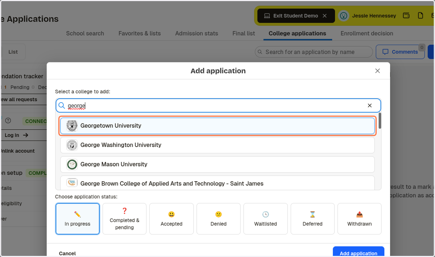Choose George Mason University
The image size is (435, 257).
click(217, 164)
